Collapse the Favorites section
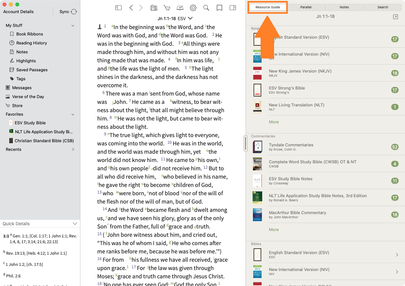 pyautogui.click(x=73, y=114)
